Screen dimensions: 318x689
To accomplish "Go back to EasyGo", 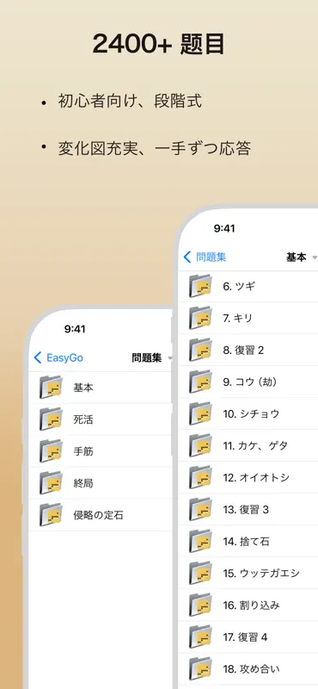I will pyautogui.click(x=58, y=357).
